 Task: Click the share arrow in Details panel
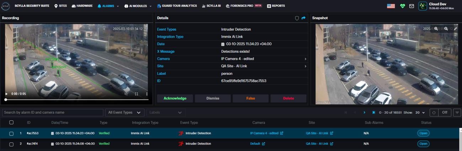pos(303,18)
